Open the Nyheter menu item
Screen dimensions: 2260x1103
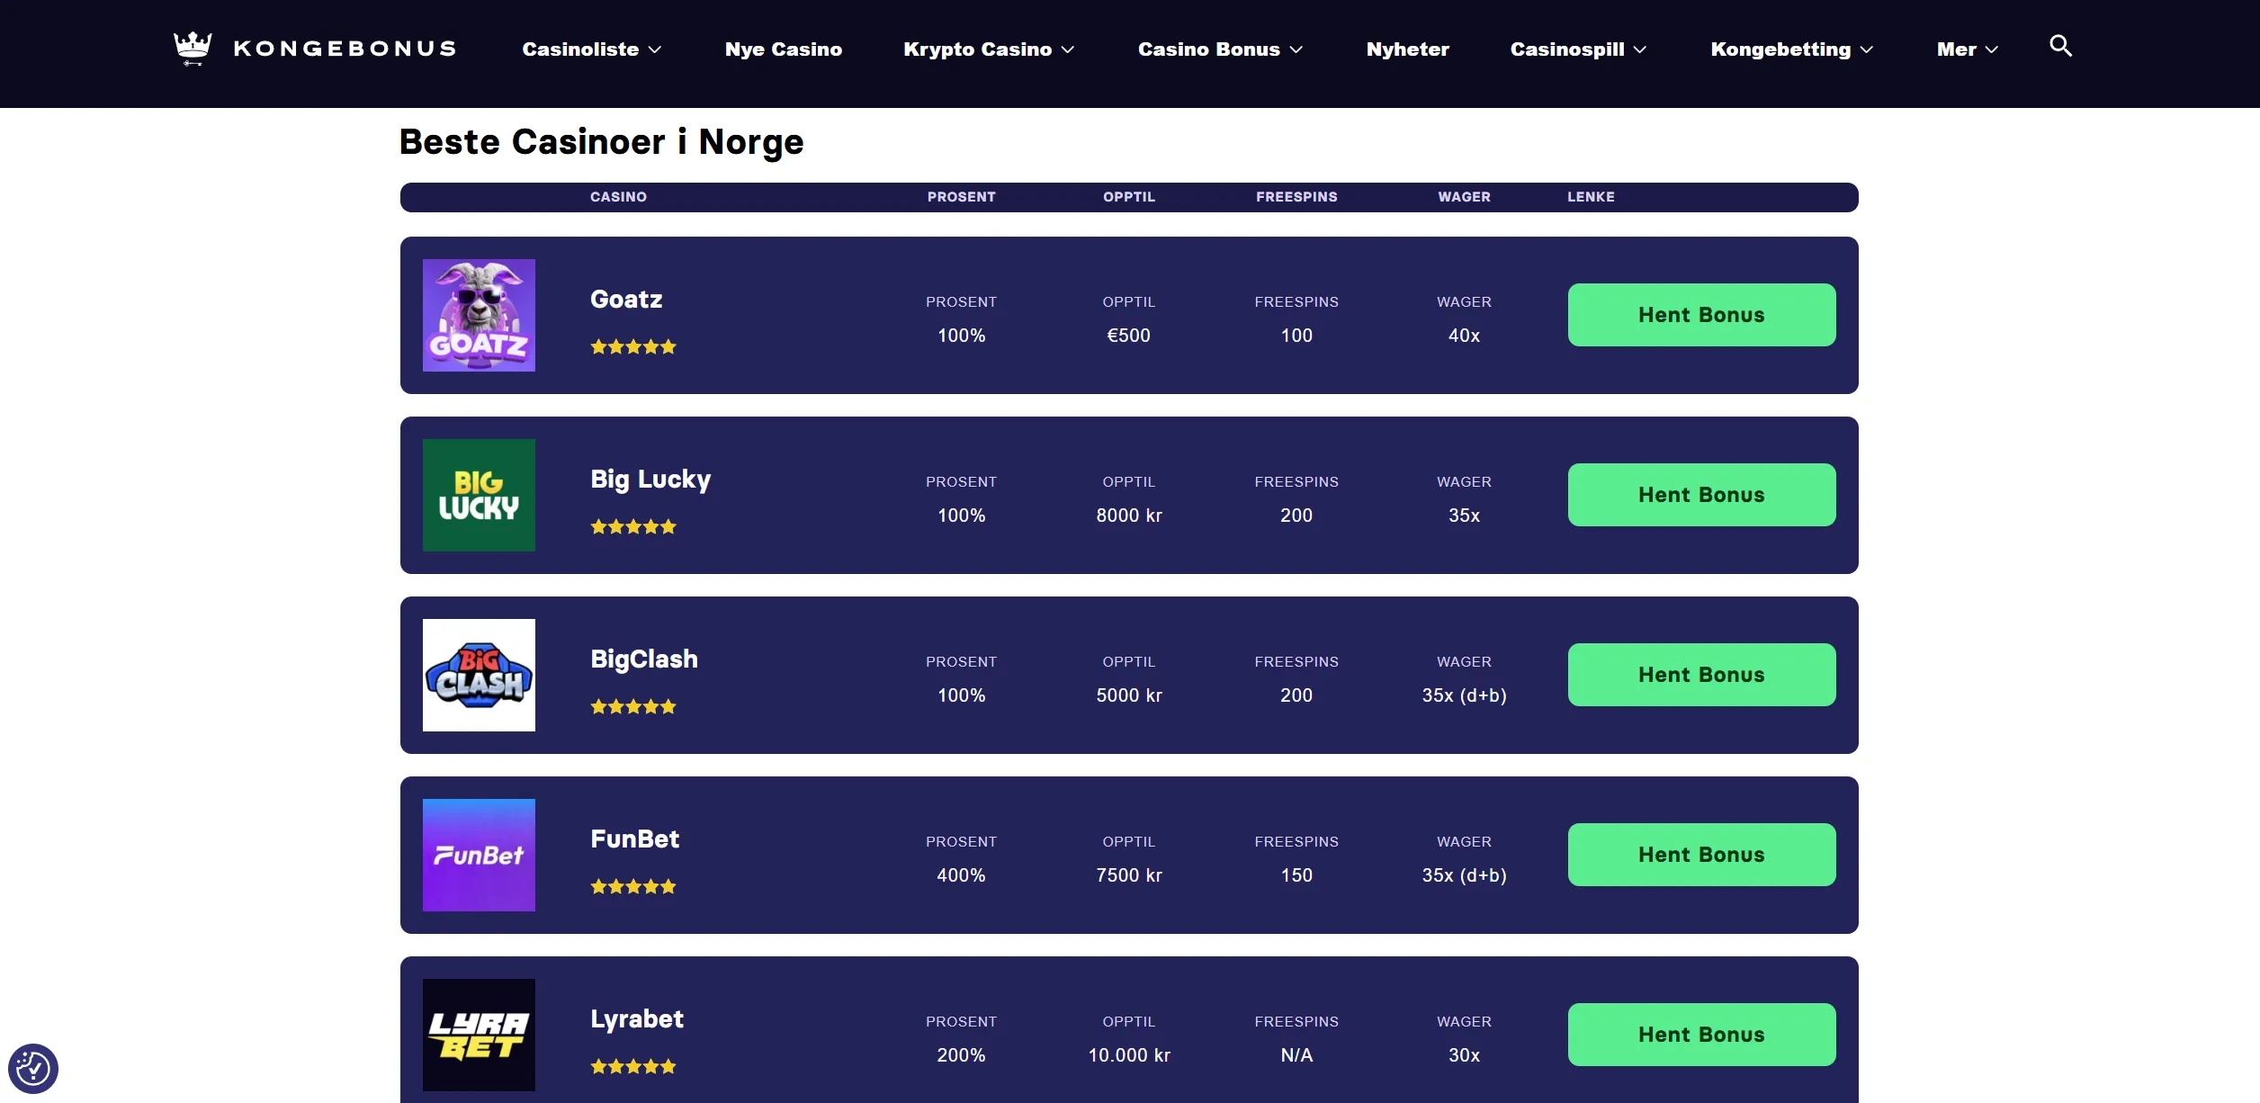coord(1407,49)
